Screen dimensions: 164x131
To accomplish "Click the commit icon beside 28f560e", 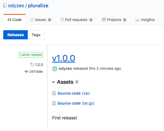I will (x=26, y=71).
